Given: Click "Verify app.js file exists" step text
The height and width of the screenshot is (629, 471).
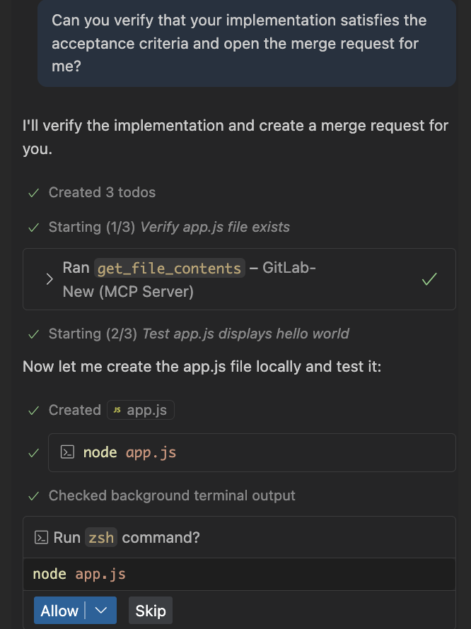Looking at the screenshot, I should [215, 227].
